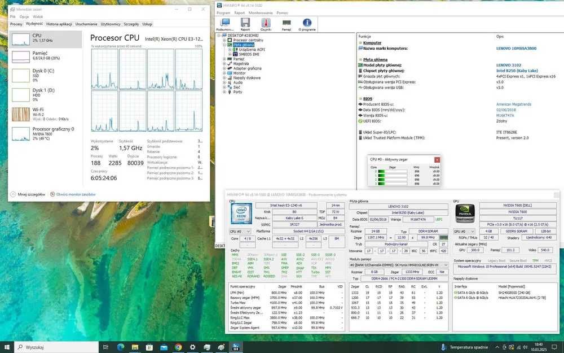Open the Plik menu in Task Manager
Viewport: 564px width, 353px height.
(x=12, y=16)
